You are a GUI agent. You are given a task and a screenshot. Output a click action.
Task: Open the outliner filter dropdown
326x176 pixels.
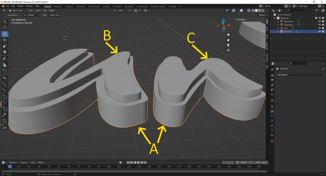pos(318,10)
